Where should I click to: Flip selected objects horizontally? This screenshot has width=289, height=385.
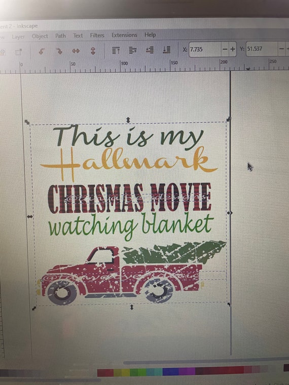pyautogui.click(x=76, y=51)
